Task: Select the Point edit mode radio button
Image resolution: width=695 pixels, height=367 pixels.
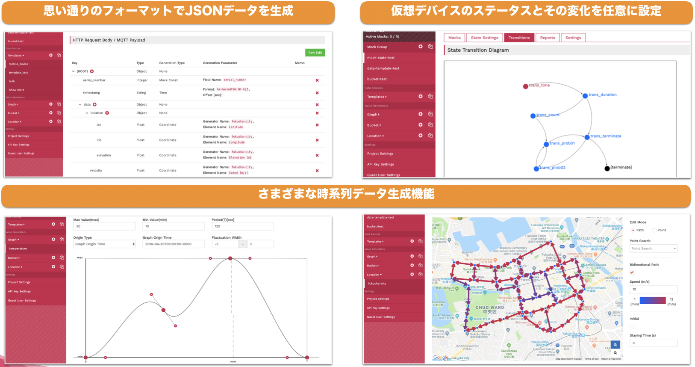Action: coord(654,230)
